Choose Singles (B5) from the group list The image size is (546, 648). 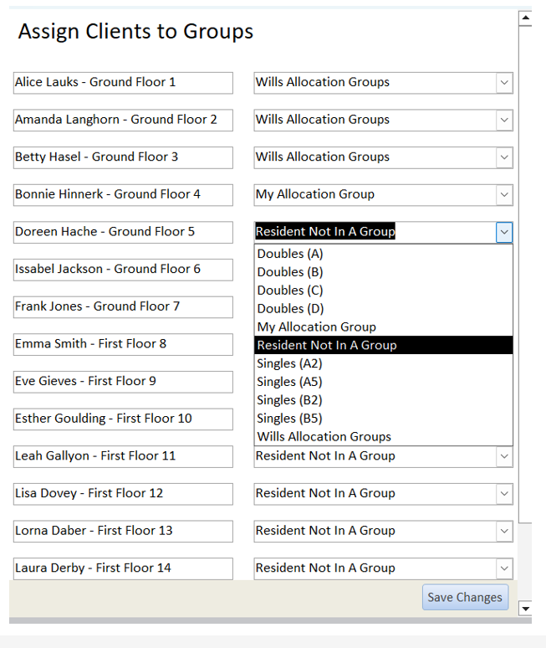coord(384,419)
